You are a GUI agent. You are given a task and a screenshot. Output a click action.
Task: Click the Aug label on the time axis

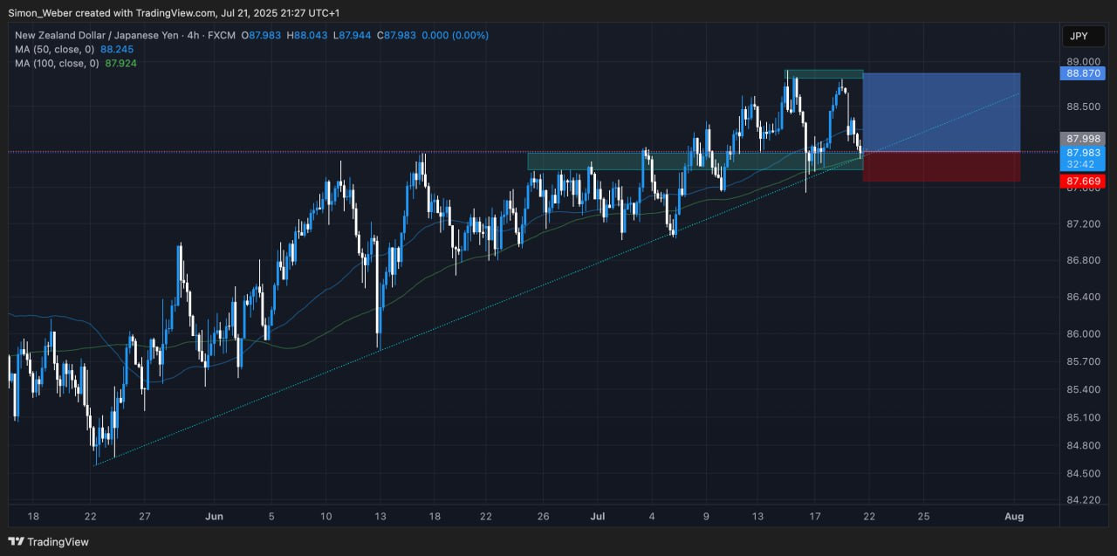(1014, 516)
